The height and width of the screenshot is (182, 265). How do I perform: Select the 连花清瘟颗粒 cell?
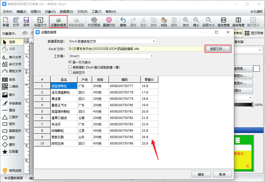(64, 92)
